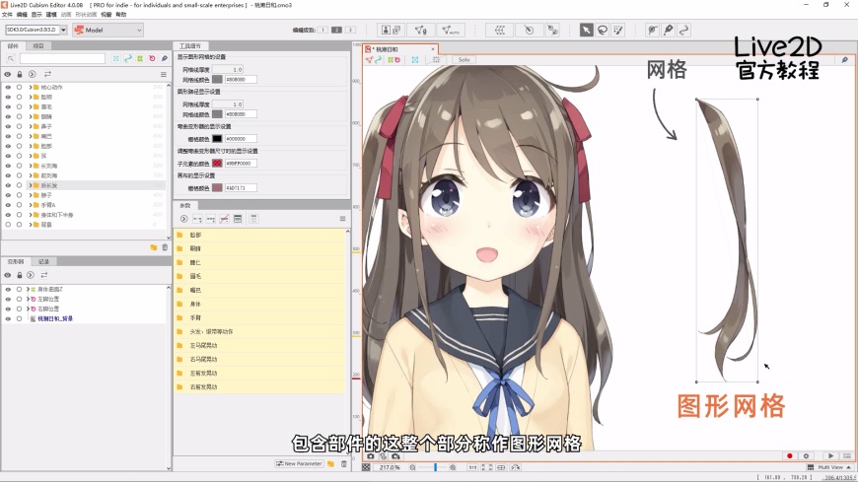Click the red child element color swatch

pos(217,164)
